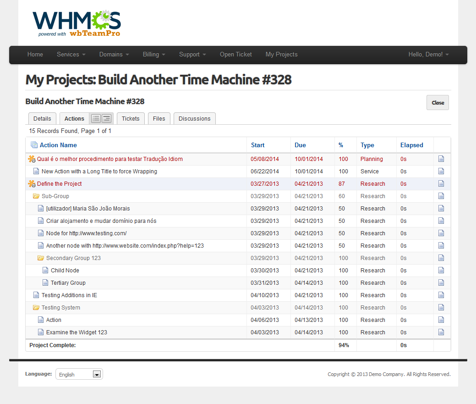
Task: Open the Language dropdown
Action: coord(79,374)
